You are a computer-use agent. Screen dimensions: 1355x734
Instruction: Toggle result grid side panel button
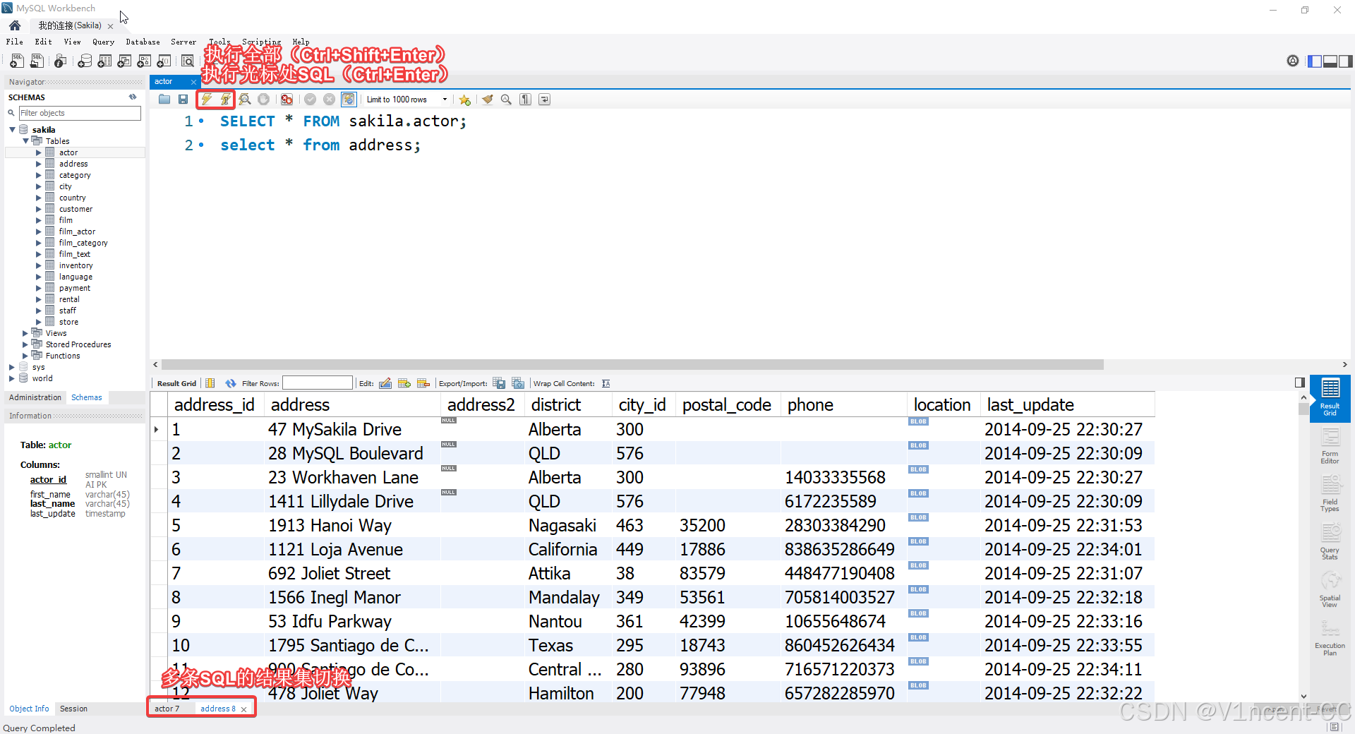[1300, 383]
